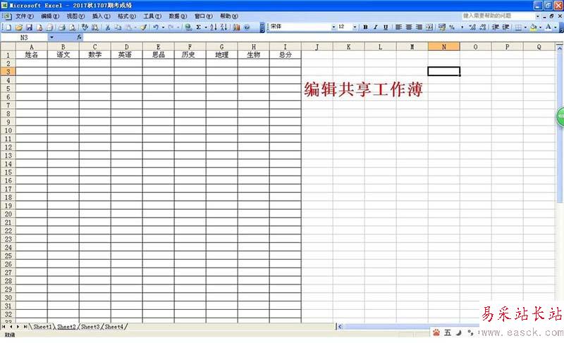Activate the Format Painter brush
This screenshot has height=343, width=564.
[x=144, y=27]
